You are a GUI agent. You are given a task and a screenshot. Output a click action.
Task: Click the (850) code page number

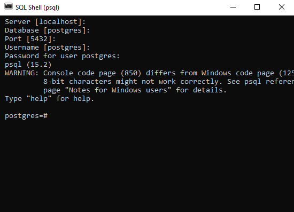(131, 73)
